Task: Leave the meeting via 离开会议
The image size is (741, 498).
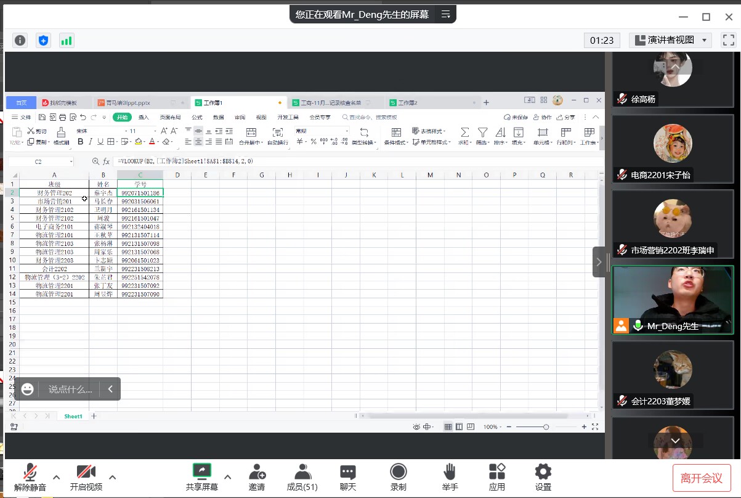Action: [x=702, y=478]
